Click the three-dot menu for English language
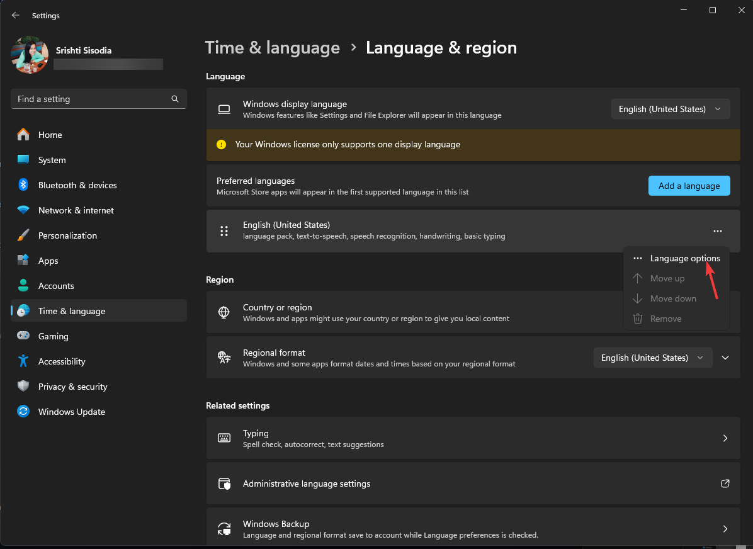 pos(717,231)
